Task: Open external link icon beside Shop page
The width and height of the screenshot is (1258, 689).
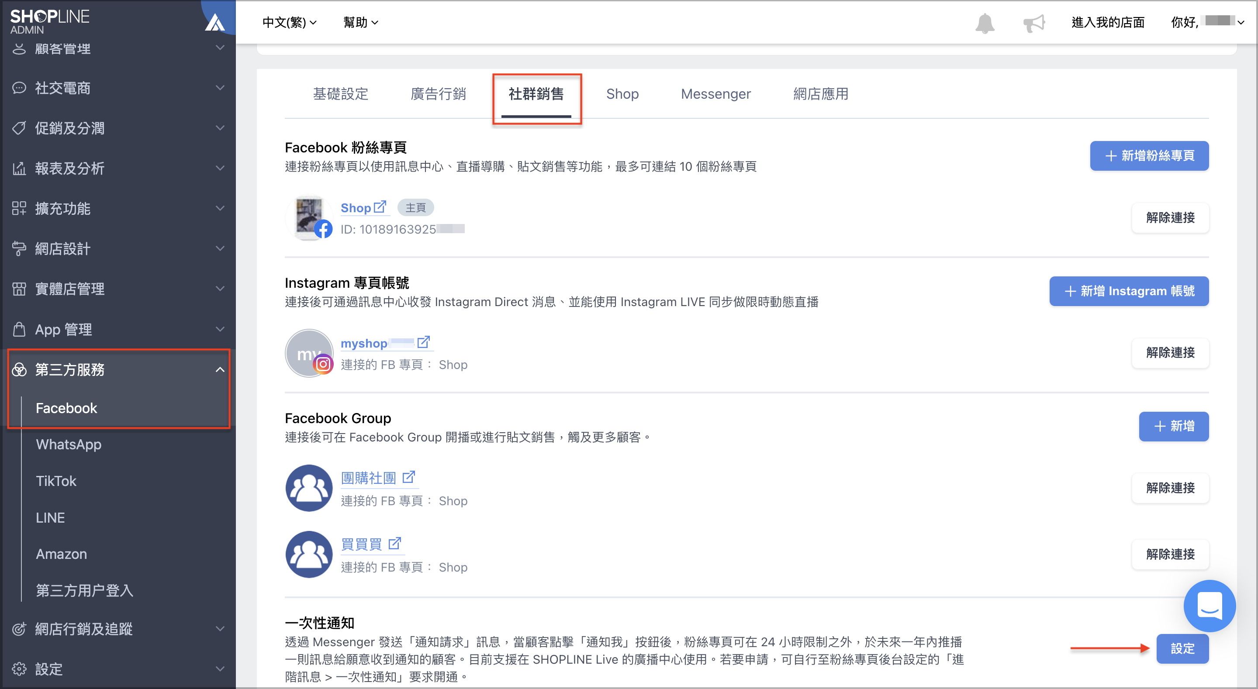Action: click(x=380, y=207)
